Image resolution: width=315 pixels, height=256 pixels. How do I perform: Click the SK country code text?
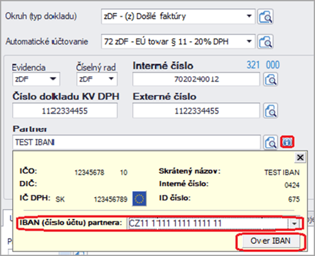[x=60, y=200]
